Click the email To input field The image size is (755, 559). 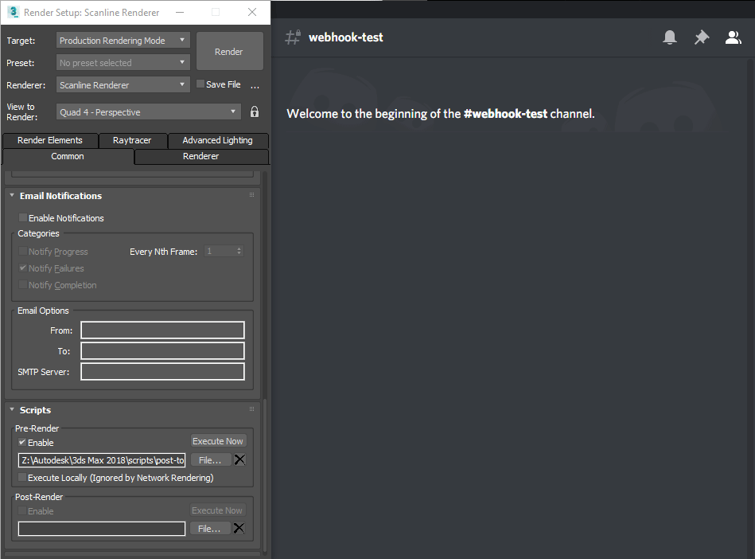(163, 351)
